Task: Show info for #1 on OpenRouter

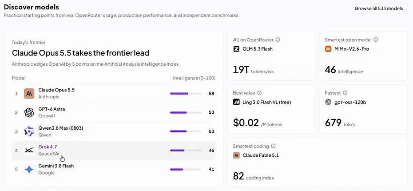Action: coord(278,40)
